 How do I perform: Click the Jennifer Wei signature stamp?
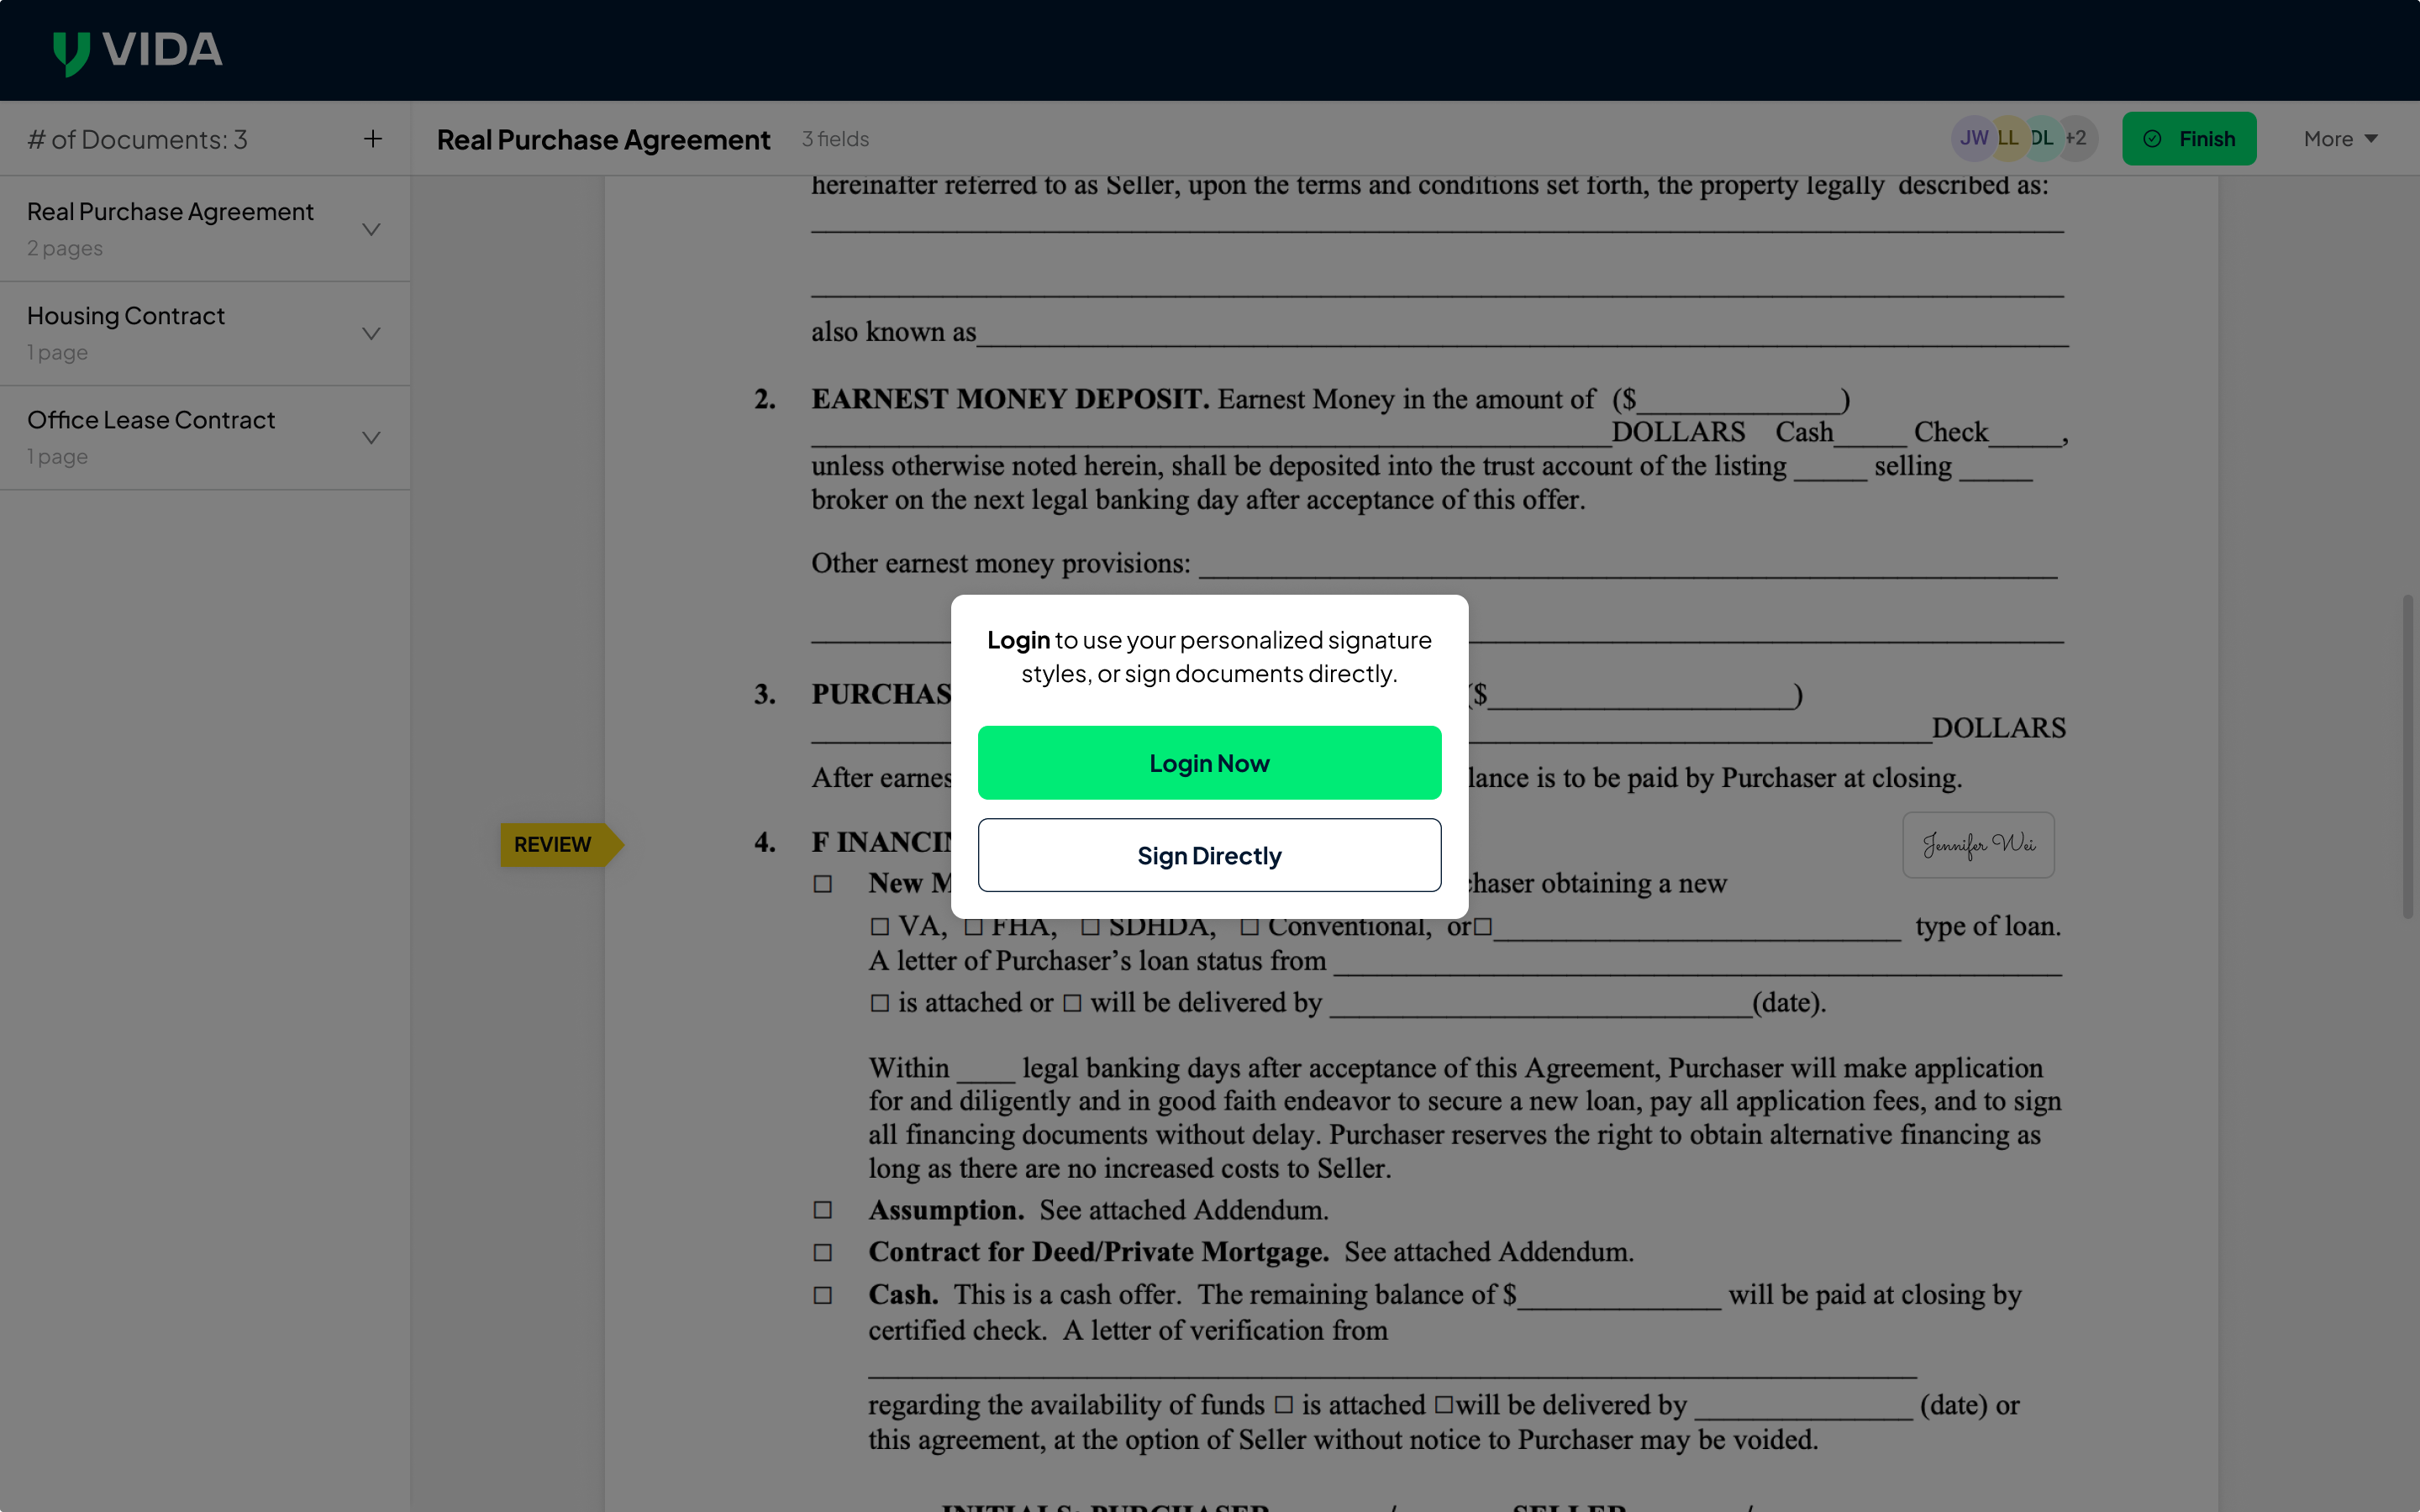pyautogui.click(x=1977, y=844)
